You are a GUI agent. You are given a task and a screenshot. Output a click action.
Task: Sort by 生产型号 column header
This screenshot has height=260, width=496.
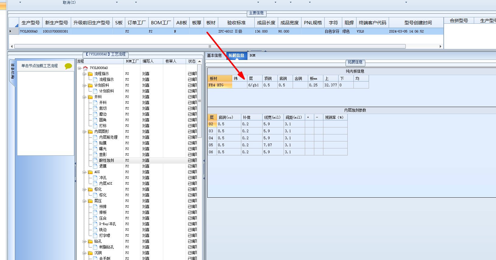pos(30,23)
